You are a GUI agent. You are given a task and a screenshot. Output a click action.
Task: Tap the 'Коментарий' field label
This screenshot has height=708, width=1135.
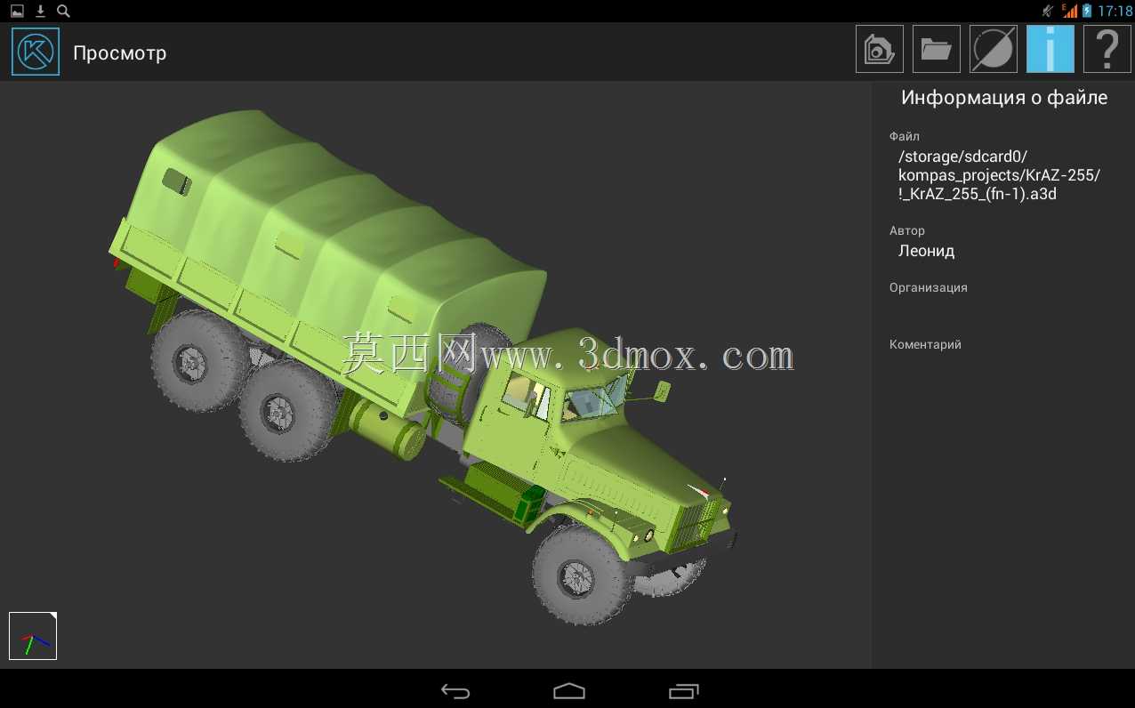tap(925, 345)
